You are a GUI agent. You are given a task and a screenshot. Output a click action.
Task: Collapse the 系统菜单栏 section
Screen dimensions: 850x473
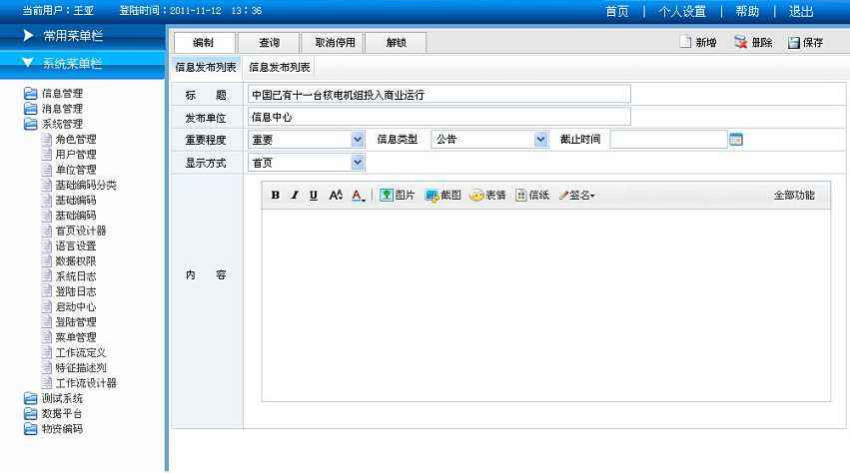coord(82,64)
